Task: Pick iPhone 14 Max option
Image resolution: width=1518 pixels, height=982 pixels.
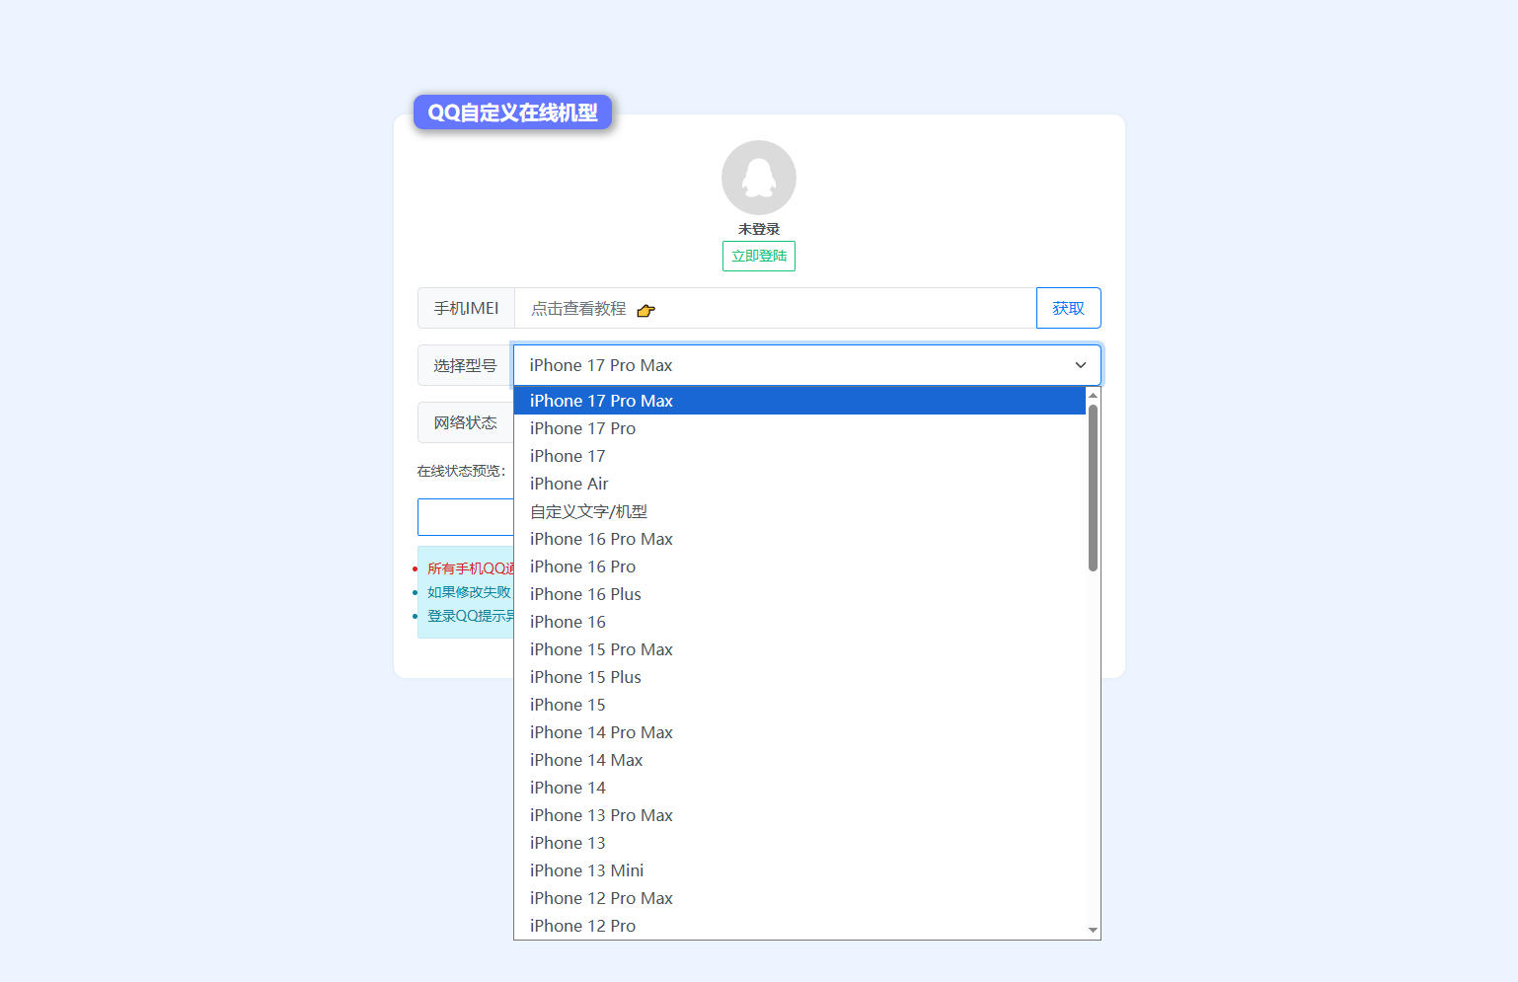Action: click(x=799, y=760)
